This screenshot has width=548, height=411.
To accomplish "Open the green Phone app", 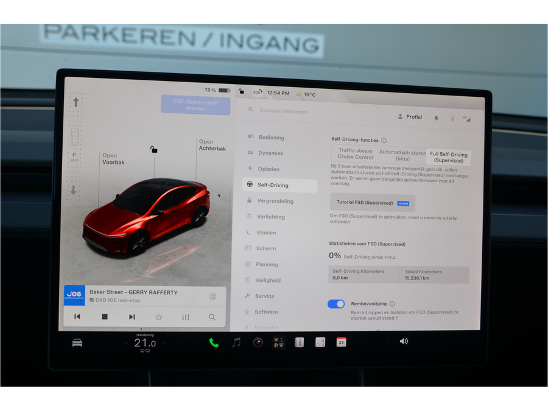I will click(214, 342).
